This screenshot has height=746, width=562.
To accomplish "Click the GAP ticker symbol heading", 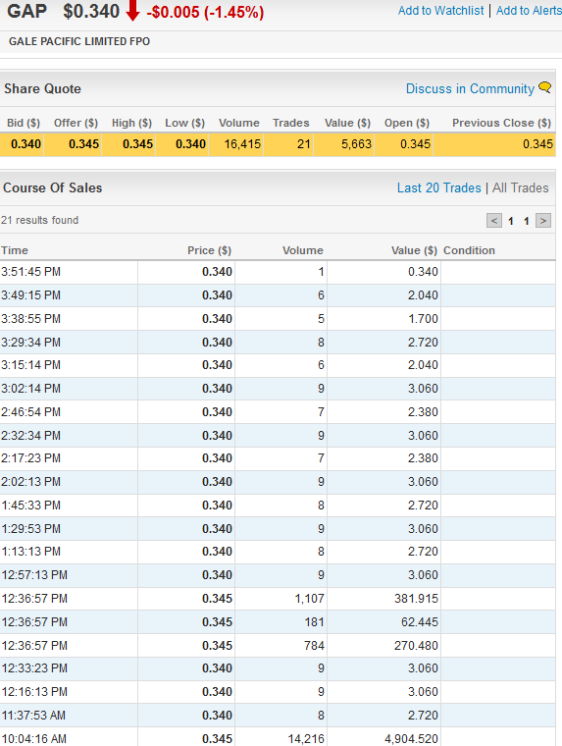I will pos(27,11).
